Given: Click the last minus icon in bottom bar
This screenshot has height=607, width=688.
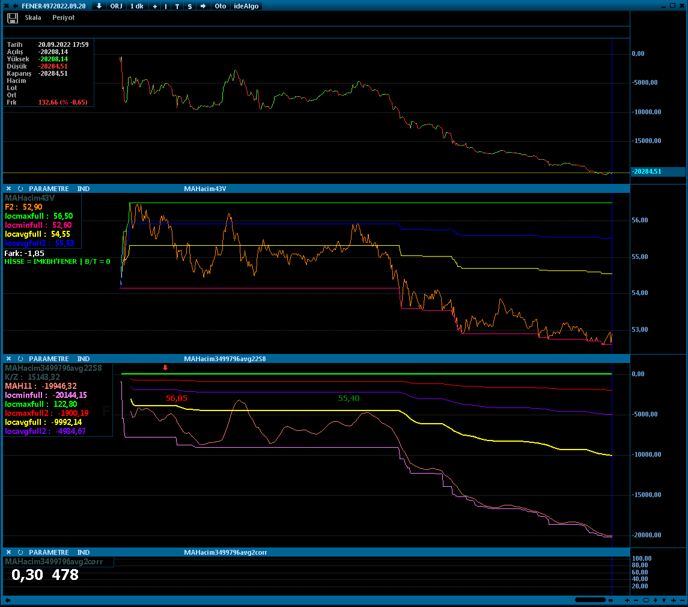Looking at the screenshot, I should [681, 600].
